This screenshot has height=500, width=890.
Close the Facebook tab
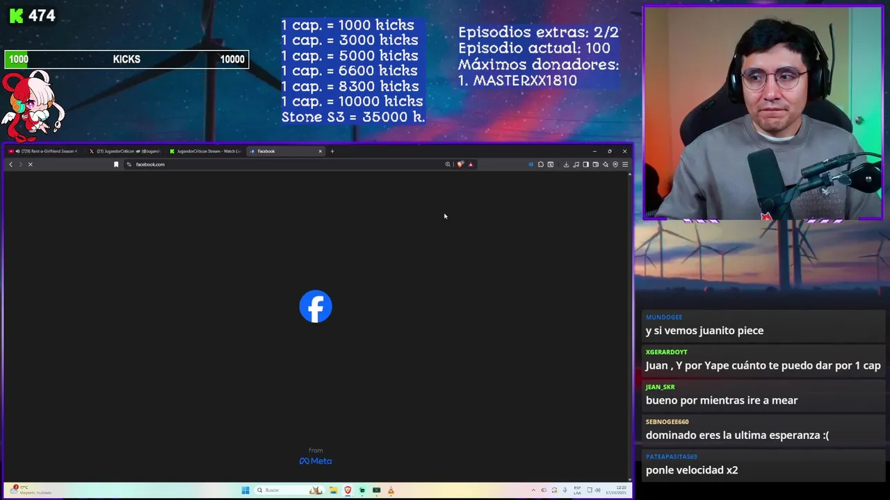point(320,151)
